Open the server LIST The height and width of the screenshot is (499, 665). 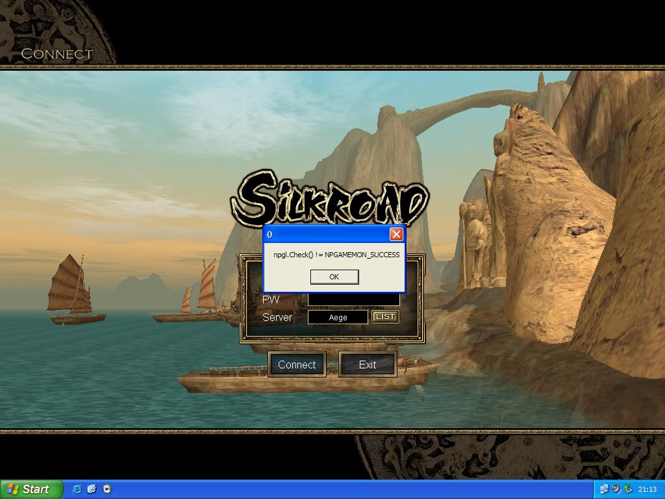click(x=385, y=316)
